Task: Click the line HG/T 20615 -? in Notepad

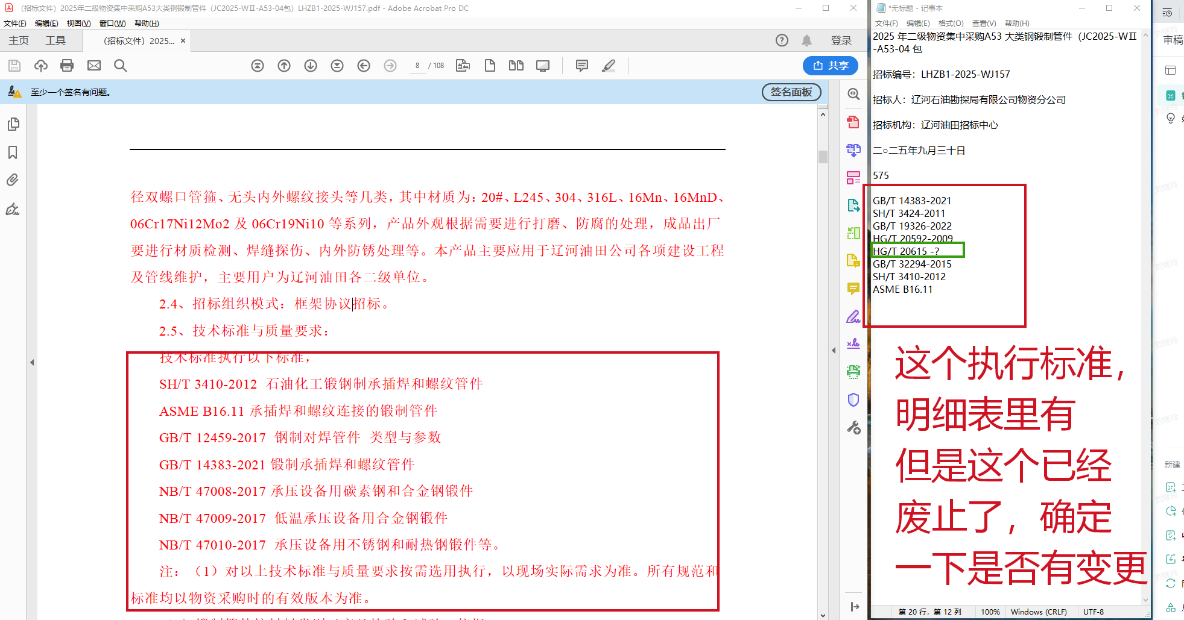Action: click(x=906, y=251)
